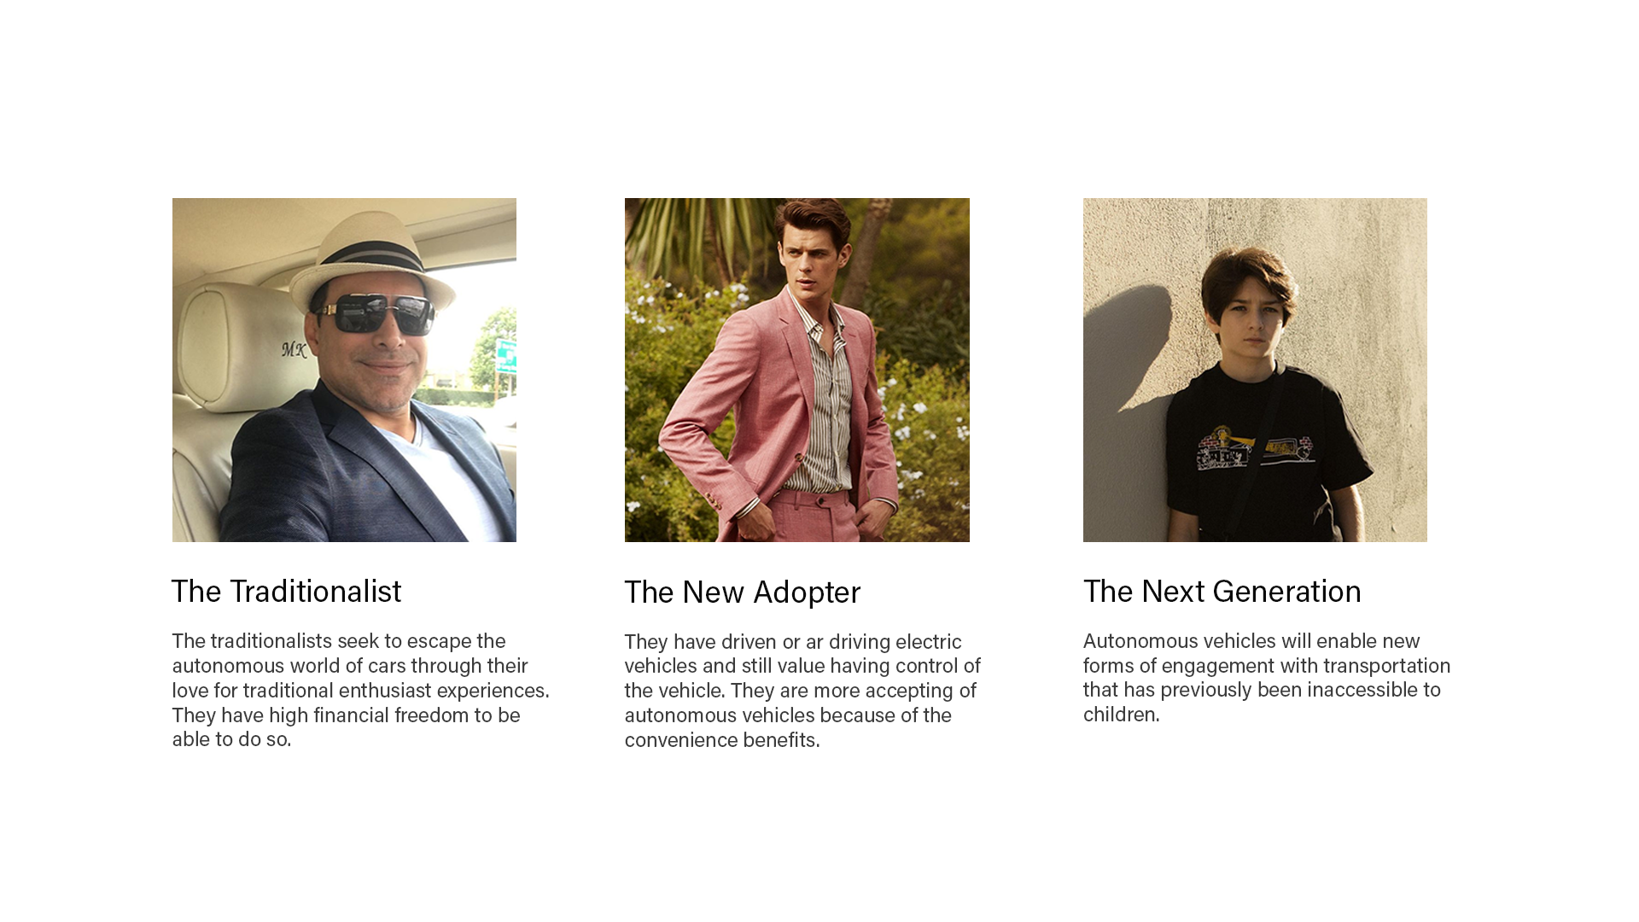The height and width of the screenshot is (922, 1639).
Task: Select the Traditionalist description paragraph
Action: [x=361, y=690]
